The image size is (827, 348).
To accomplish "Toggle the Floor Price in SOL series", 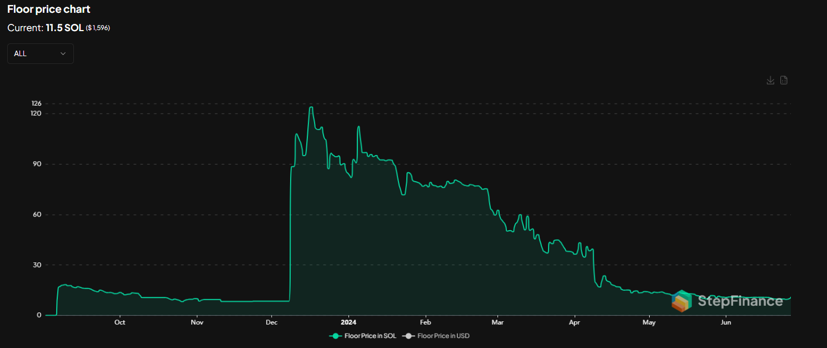I will [370, 336].
